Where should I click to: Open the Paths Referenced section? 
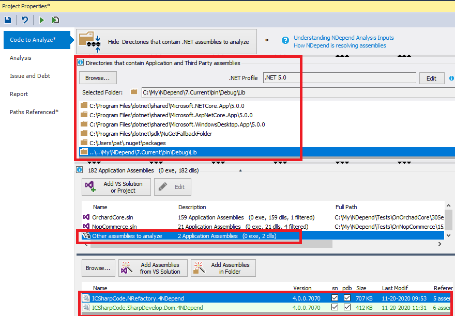[34, 112]
